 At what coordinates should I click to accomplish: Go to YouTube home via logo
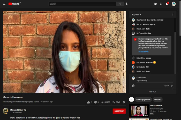14,4
